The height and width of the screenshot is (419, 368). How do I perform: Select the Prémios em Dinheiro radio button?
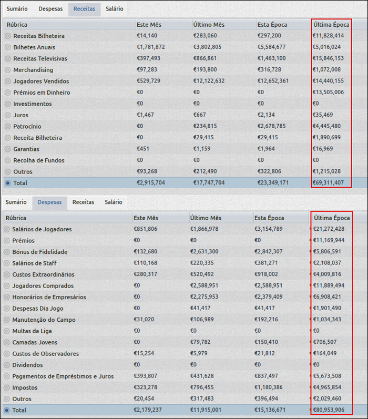click(x=7, y=93)
